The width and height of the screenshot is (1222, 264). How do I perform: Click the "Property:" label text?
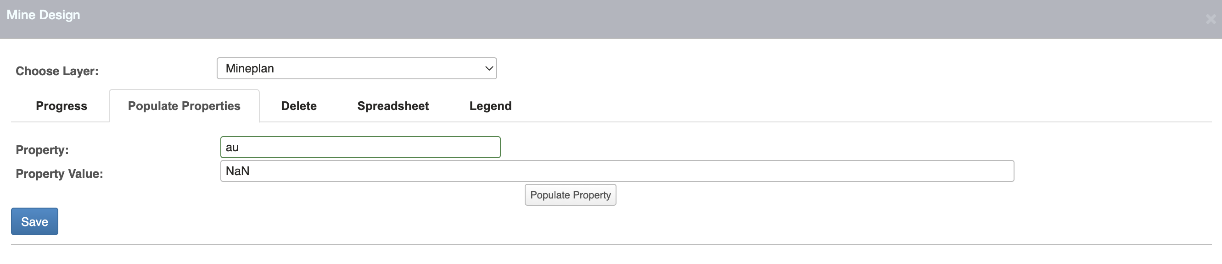(42, 150)
